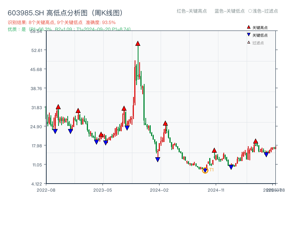This screenshot has width=306, height=229.
Task: Click the hollow 过滤点 triangle icon in legend
Action: coord(248,42)
